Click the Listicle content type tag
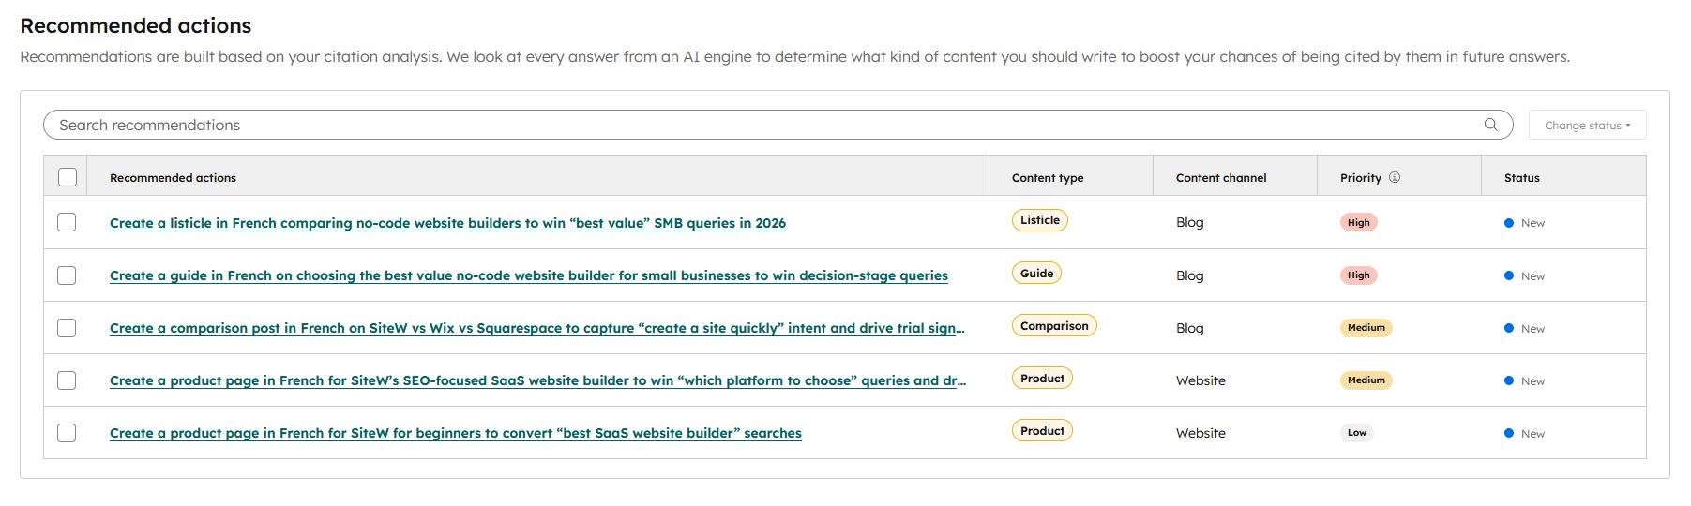Viewport: 1691px width, 506px height. 1039,220
